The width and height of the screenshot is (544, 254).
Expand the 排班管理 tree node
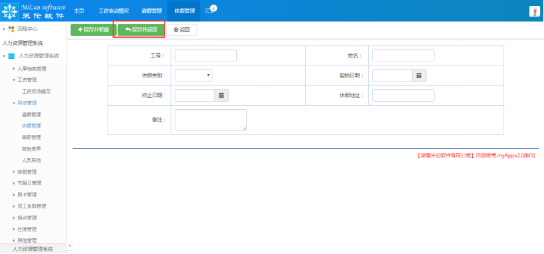[14, 172]
